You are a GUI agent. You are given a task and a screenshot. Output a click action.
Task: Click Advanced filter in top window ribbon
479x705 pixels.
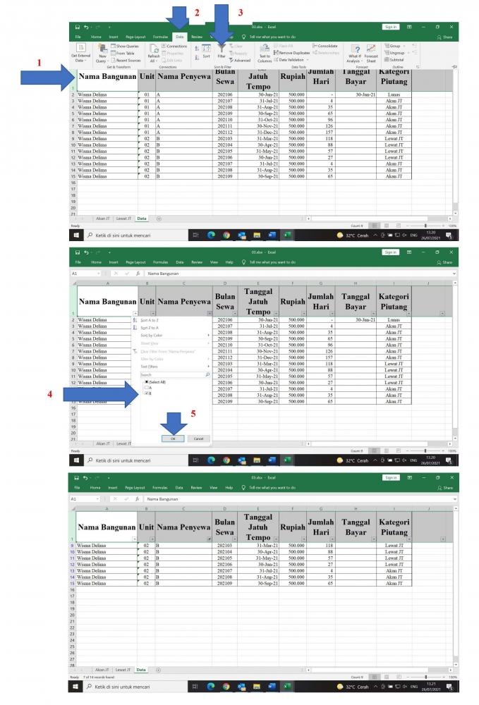(x=240, y=60)
